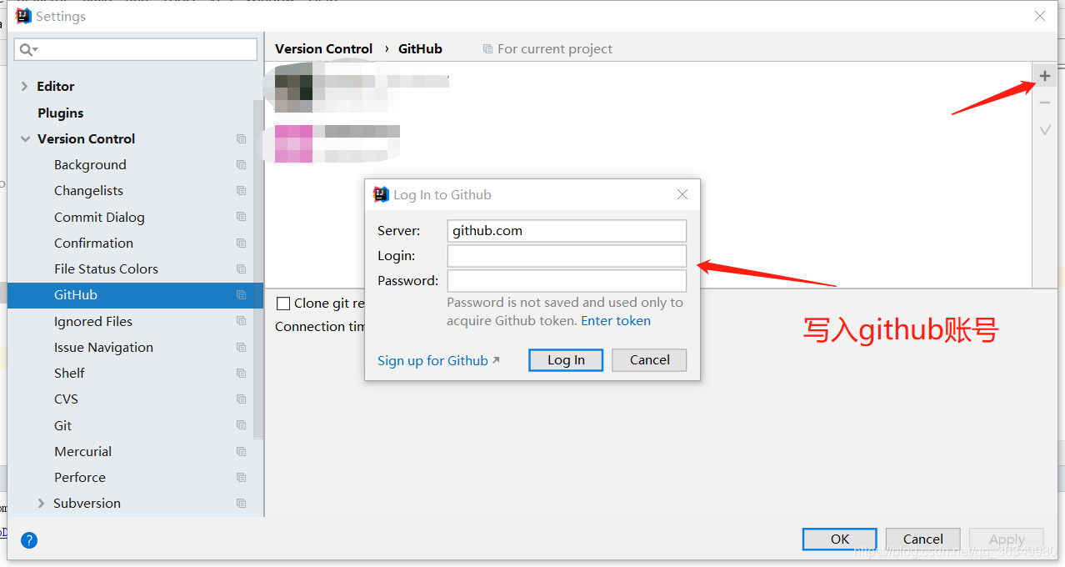Select the Perforce settings page
Viewport: 1065px width, 567px height.
(x=80, y=478)
